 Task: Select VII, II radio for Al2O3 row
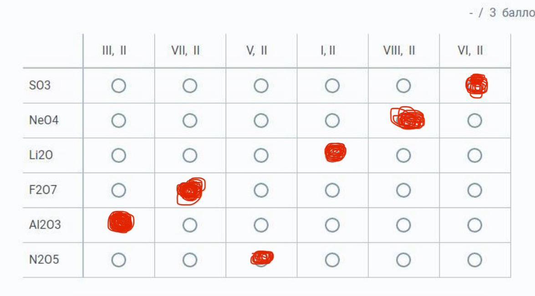[190, 225]
